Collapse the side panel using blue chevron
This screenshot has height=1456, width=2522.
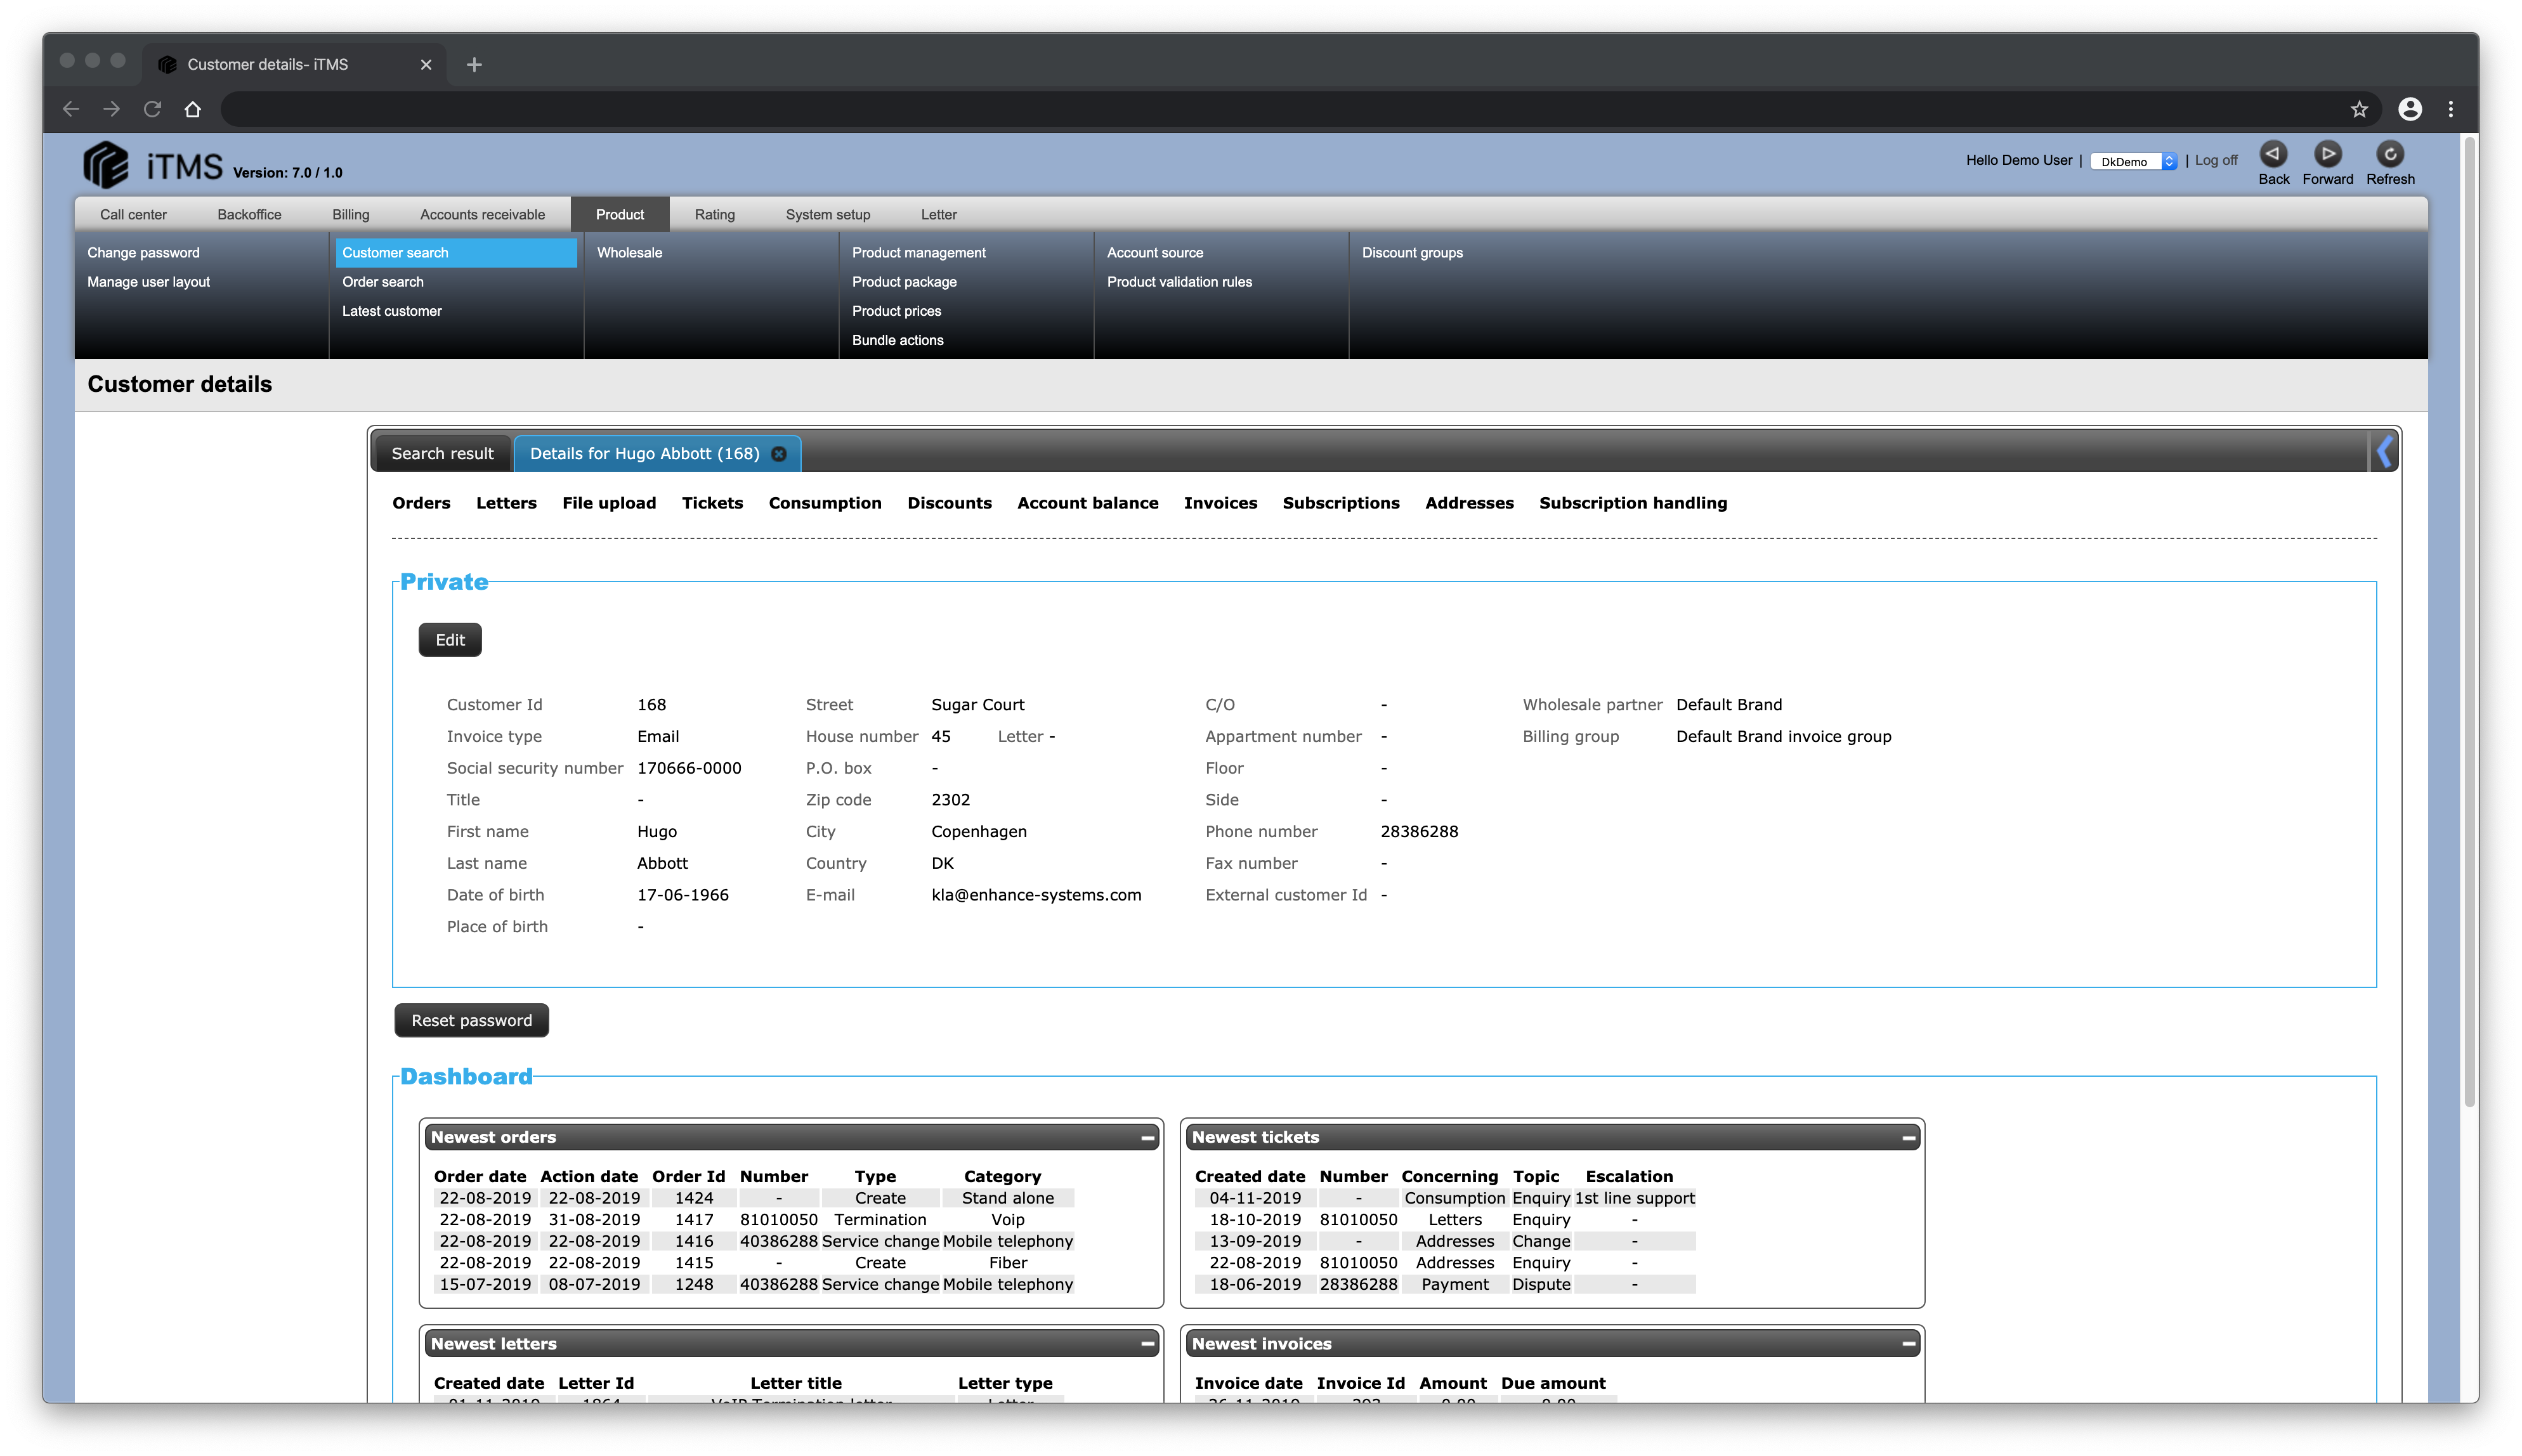click(2385, 452)
